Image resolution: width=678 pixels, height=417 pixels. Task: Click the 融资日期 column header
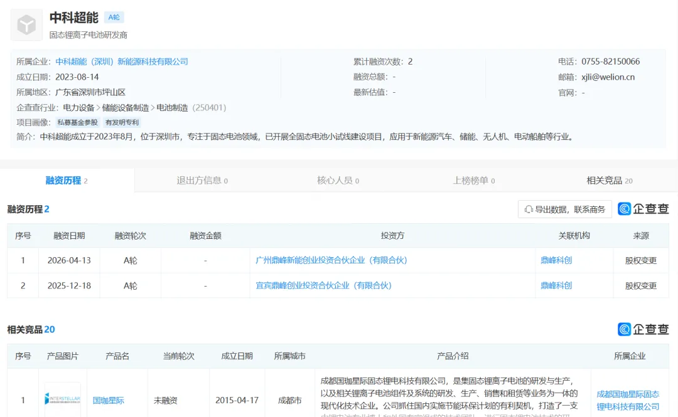(69, 236)
